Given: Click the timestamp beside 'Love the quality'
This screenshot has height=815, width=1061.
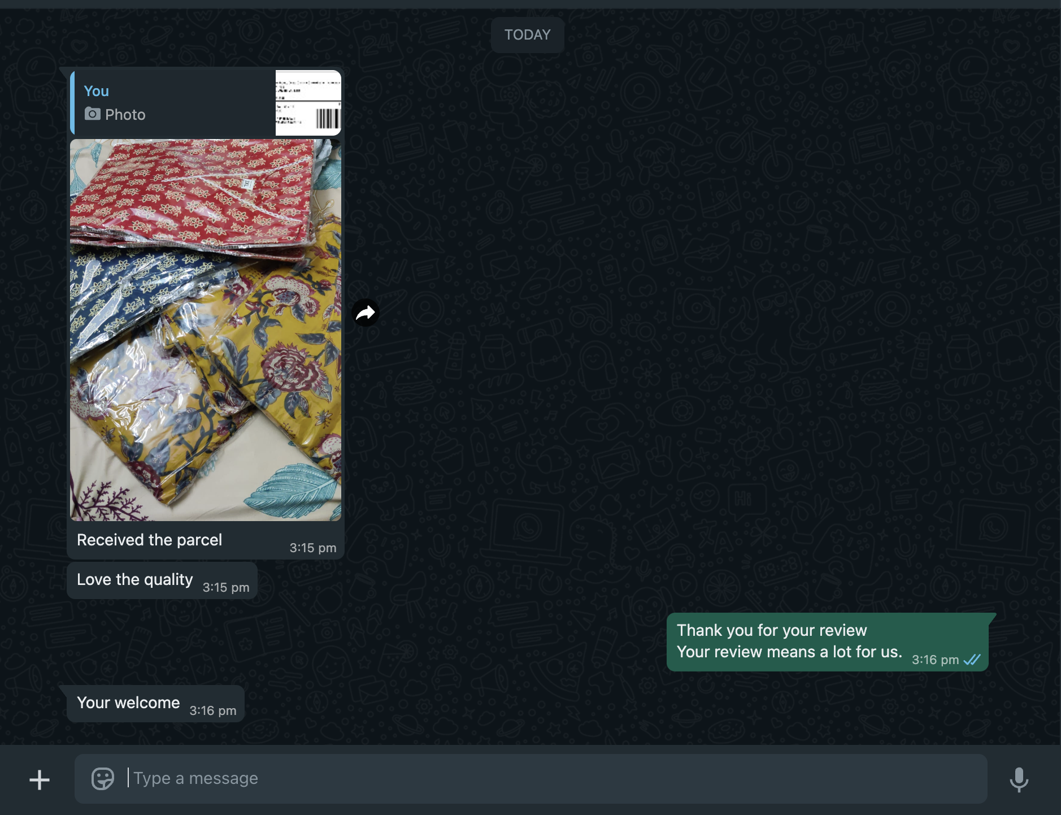Looking at the screenshot, I should [226, 587].
